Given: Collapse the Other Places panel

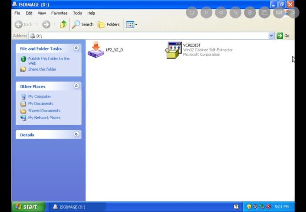Looking at the screenshot, I should tap(76, 86).
